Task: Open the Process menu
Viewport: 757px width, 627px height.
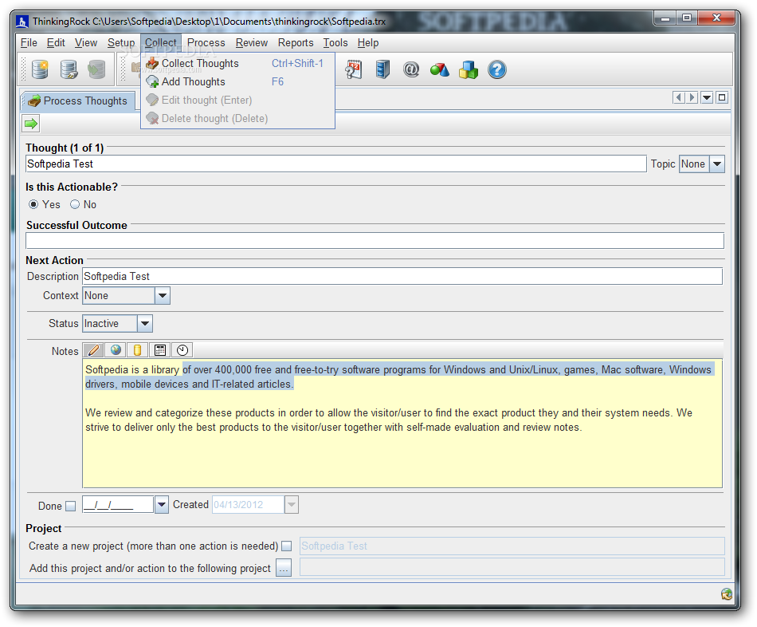Action: click(x=206, y=42)
